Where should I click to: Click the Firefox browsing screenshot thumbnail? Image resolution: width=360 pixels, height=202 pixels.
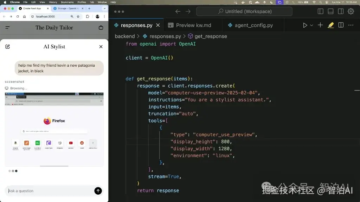point(54,129)
